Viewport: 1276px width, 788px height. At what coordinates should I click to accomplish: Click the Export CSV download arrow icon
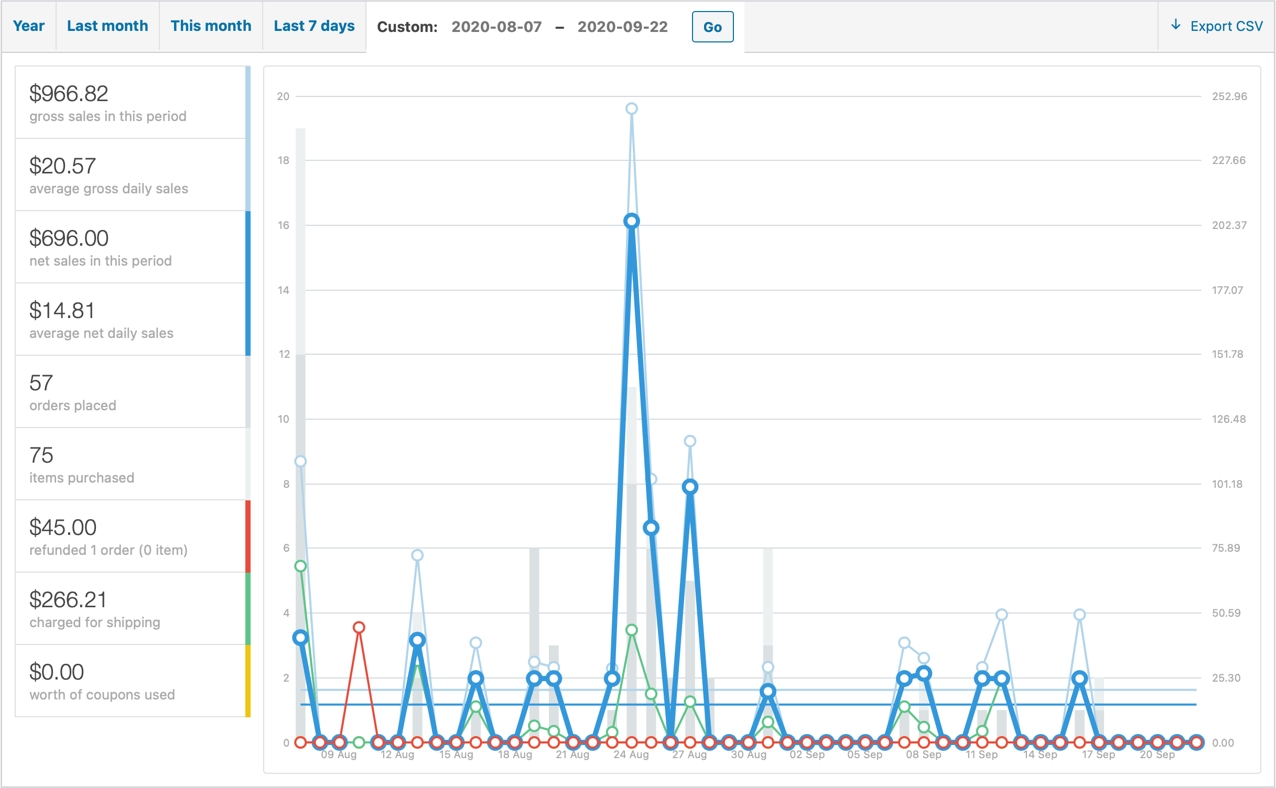(x=1176, y=25)
